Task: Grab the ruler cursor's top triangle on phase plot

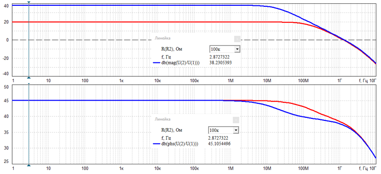Action: 29,84
